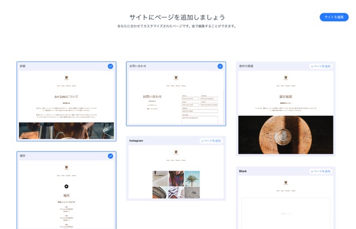Uncheck the 場所 page checkmark
The height and width of the screenshot is (229, 356).
coord(110,156)
